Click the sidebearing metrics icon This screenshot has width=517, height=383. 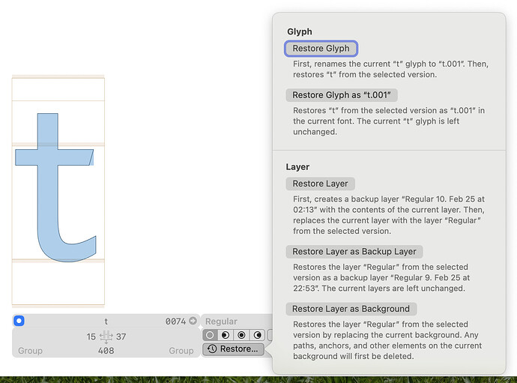106,337
